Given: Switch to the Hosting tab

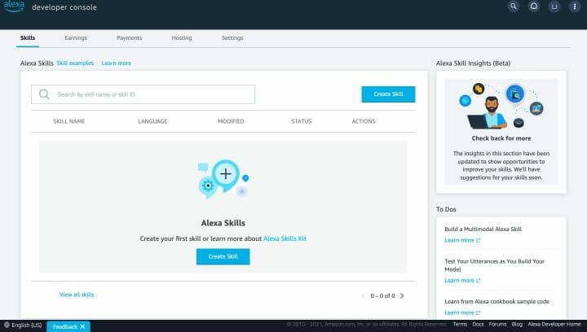Looking at the screenshot, I should [x=182, y=37].
